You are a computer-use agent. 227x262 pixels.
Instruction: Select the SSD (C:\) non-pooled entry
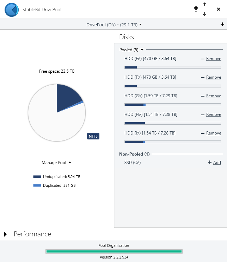point(133,163)
